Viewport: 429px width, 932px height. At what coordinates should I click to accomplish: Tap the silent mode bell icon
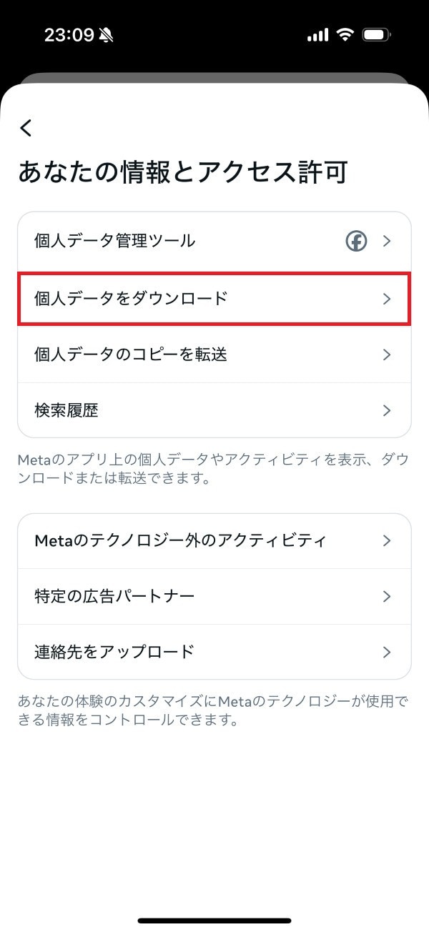pyautogui.click(x=107, y=35)
